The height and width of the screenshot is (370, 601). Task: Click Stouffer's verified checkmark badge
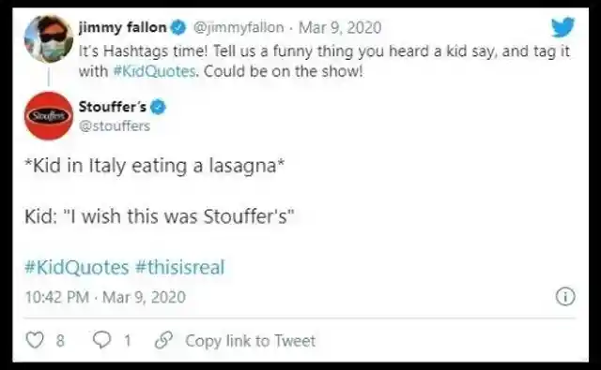[x=158, y=107]
